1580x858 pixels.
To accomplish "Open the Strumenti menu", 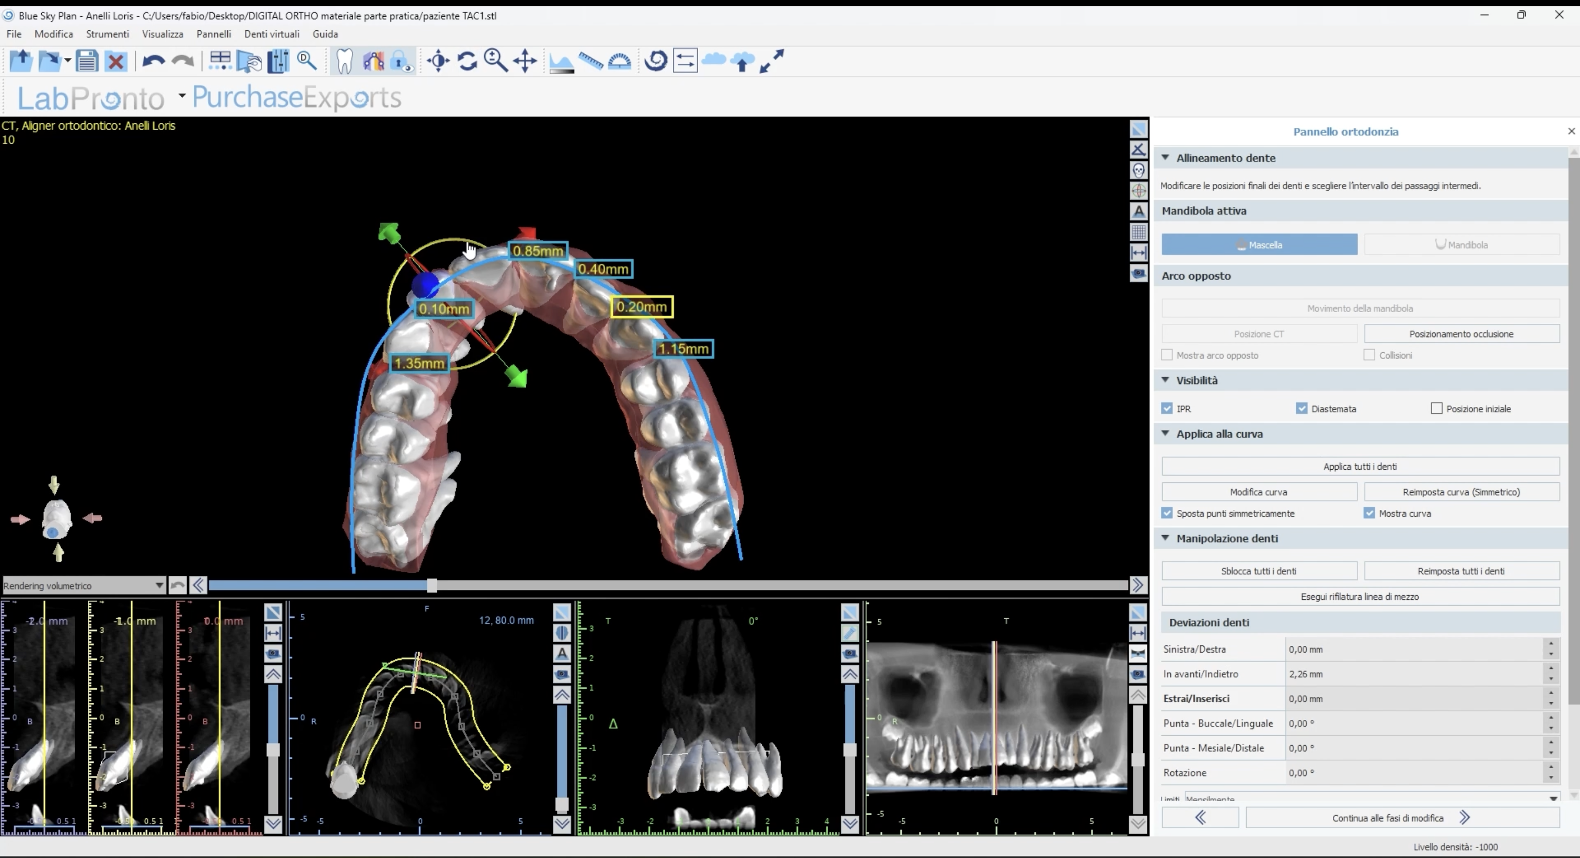I will [107, 34].
